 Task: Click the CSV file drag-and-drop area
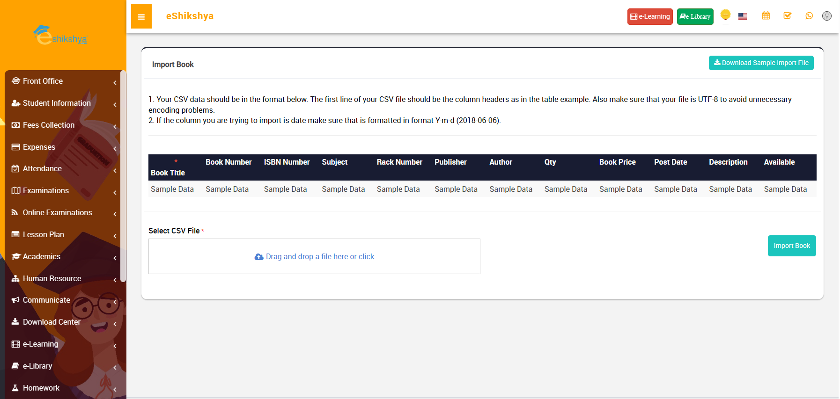tap(314, 256)
